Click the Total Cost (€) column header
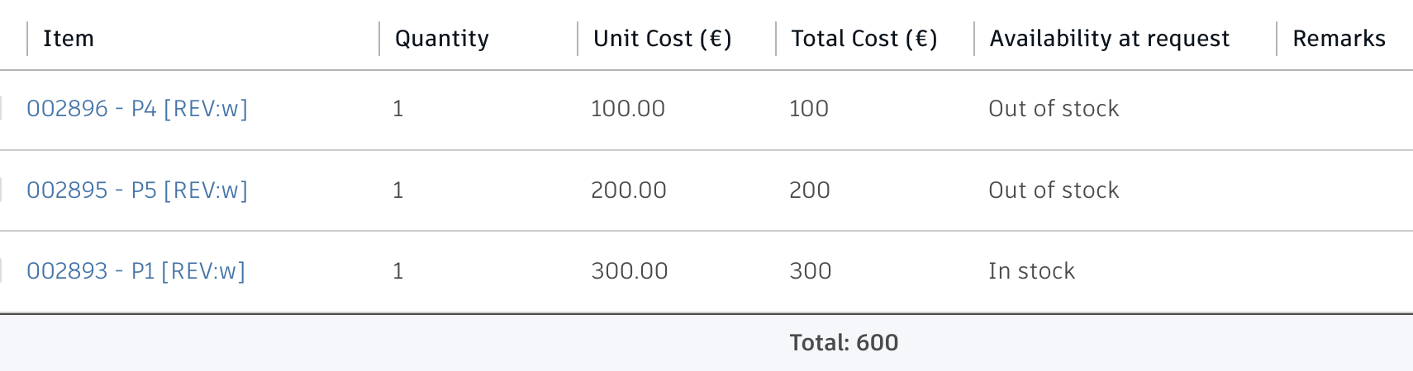Screen dimensions: 1413x371 click(x=864, y=39)
